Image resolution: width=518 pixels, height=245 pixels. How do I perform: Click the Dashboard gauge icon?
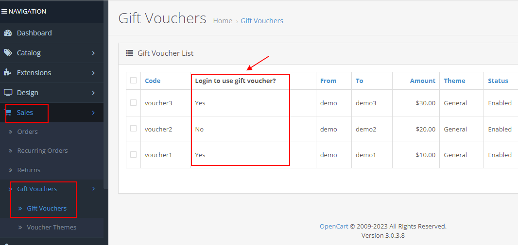click(x=7, y=33)
